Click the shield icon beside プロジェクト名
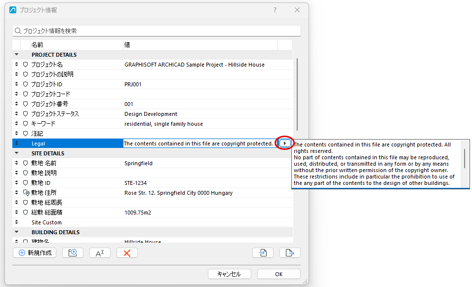Viewport: 472px width, 287px height. pos(26,64)
